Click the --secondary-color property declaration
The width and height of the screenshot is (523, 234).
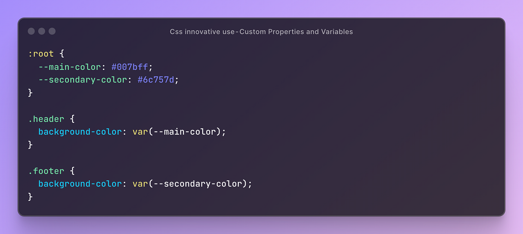[83, 80]
